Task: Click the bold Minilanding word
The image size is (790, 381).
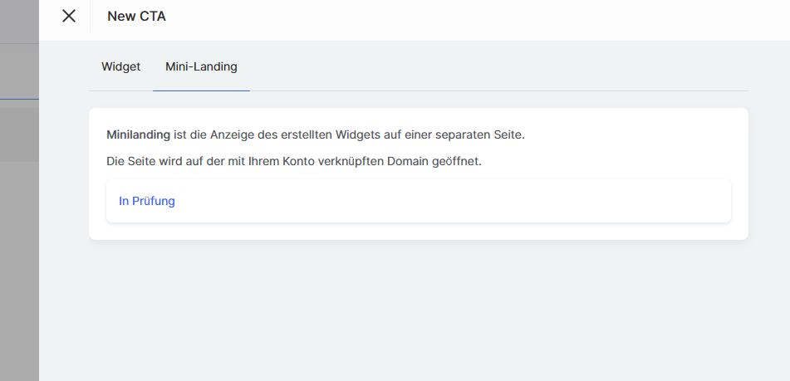Action: (x=138, y=134)
